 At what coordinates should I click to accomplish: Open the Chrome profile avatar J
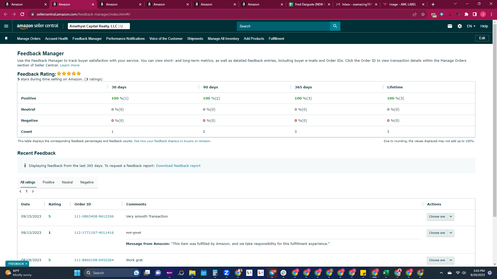[x=483, y=14]
